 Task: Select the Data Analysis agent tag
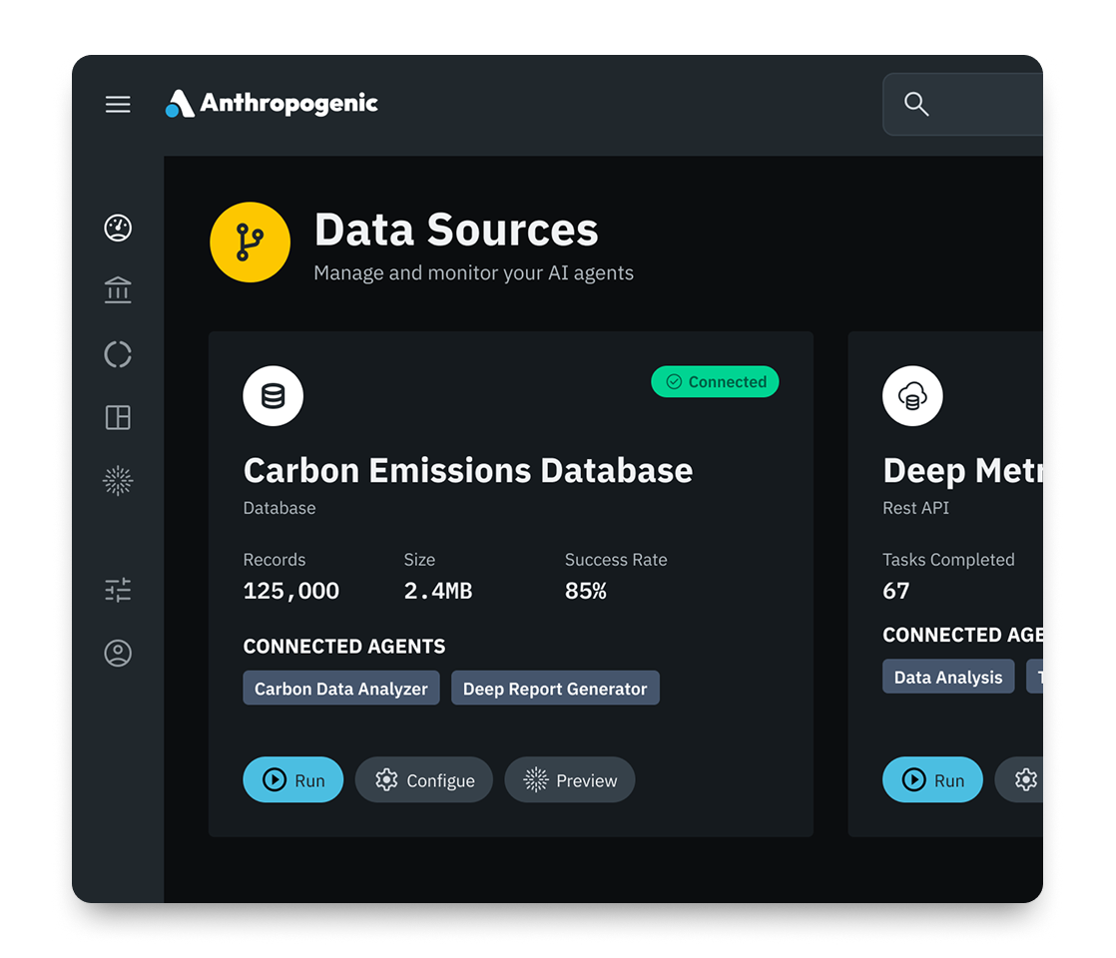pyautogui.click(x=948, y=677)
